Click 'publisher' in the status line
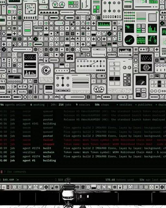The height and width of the screenshot is (208, 166). tap(145, 105)
